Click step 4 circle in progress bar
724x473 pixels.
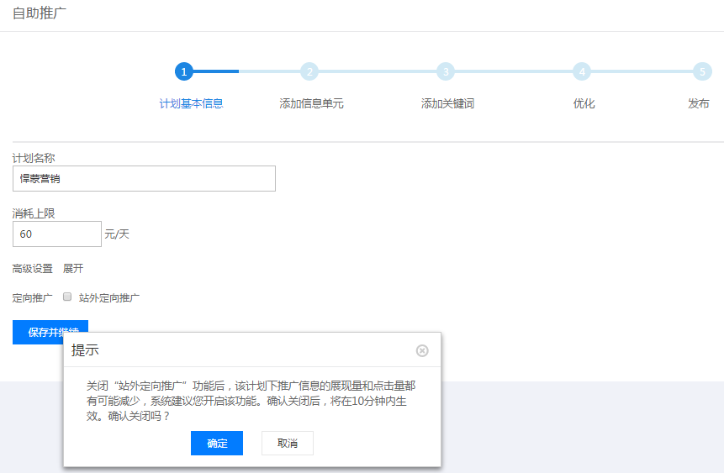tap(582, 71)
